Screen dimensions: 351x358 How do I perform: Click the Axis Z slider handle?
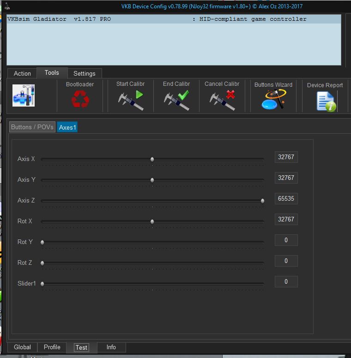(262, 201)
